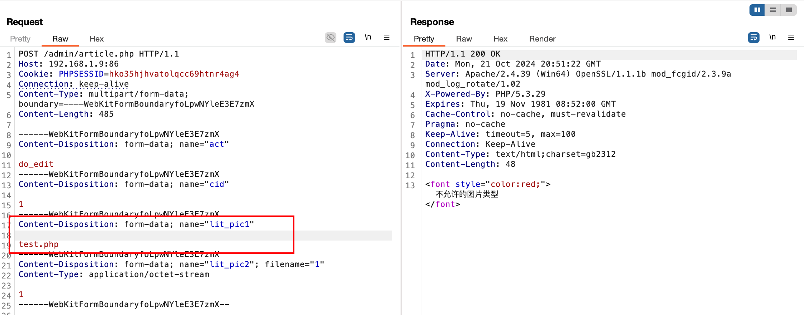Image resolution: width=804 pixels, height=315 pixels.
Task: Open Render tab in Response panel
Action: tap(542, 39)
